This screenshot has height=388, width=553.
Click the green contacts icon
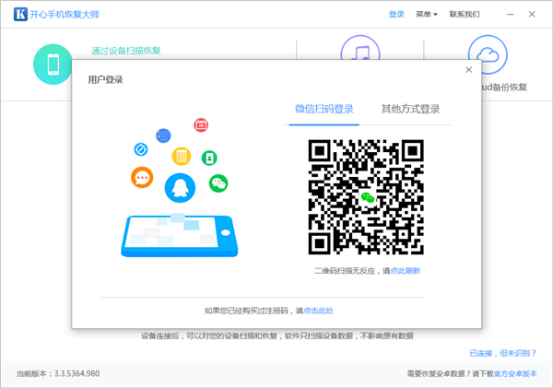pyautogui.click(x=209, y=158)
